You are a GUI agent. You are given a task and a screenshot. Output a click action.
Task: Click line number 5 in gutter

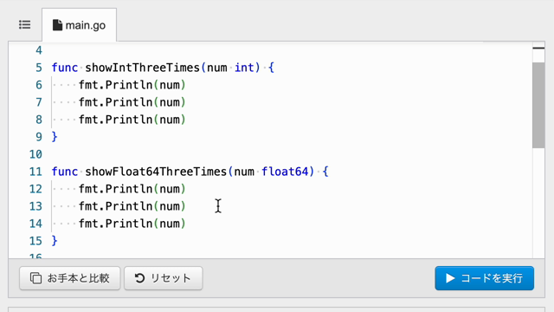coord(39,68)
